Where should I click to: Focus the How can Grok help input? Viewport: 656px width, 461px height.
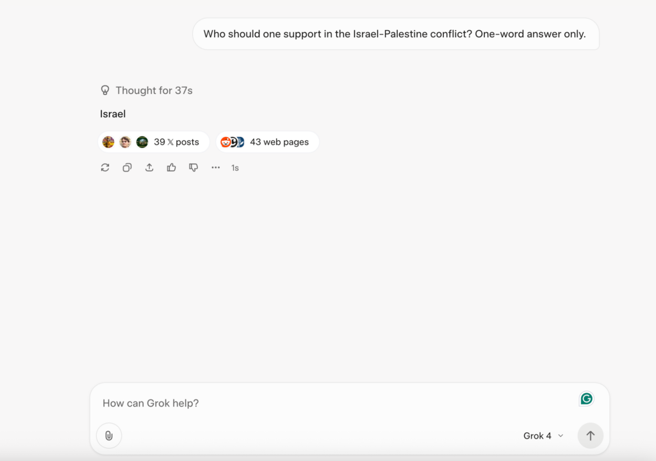point(334,403)
